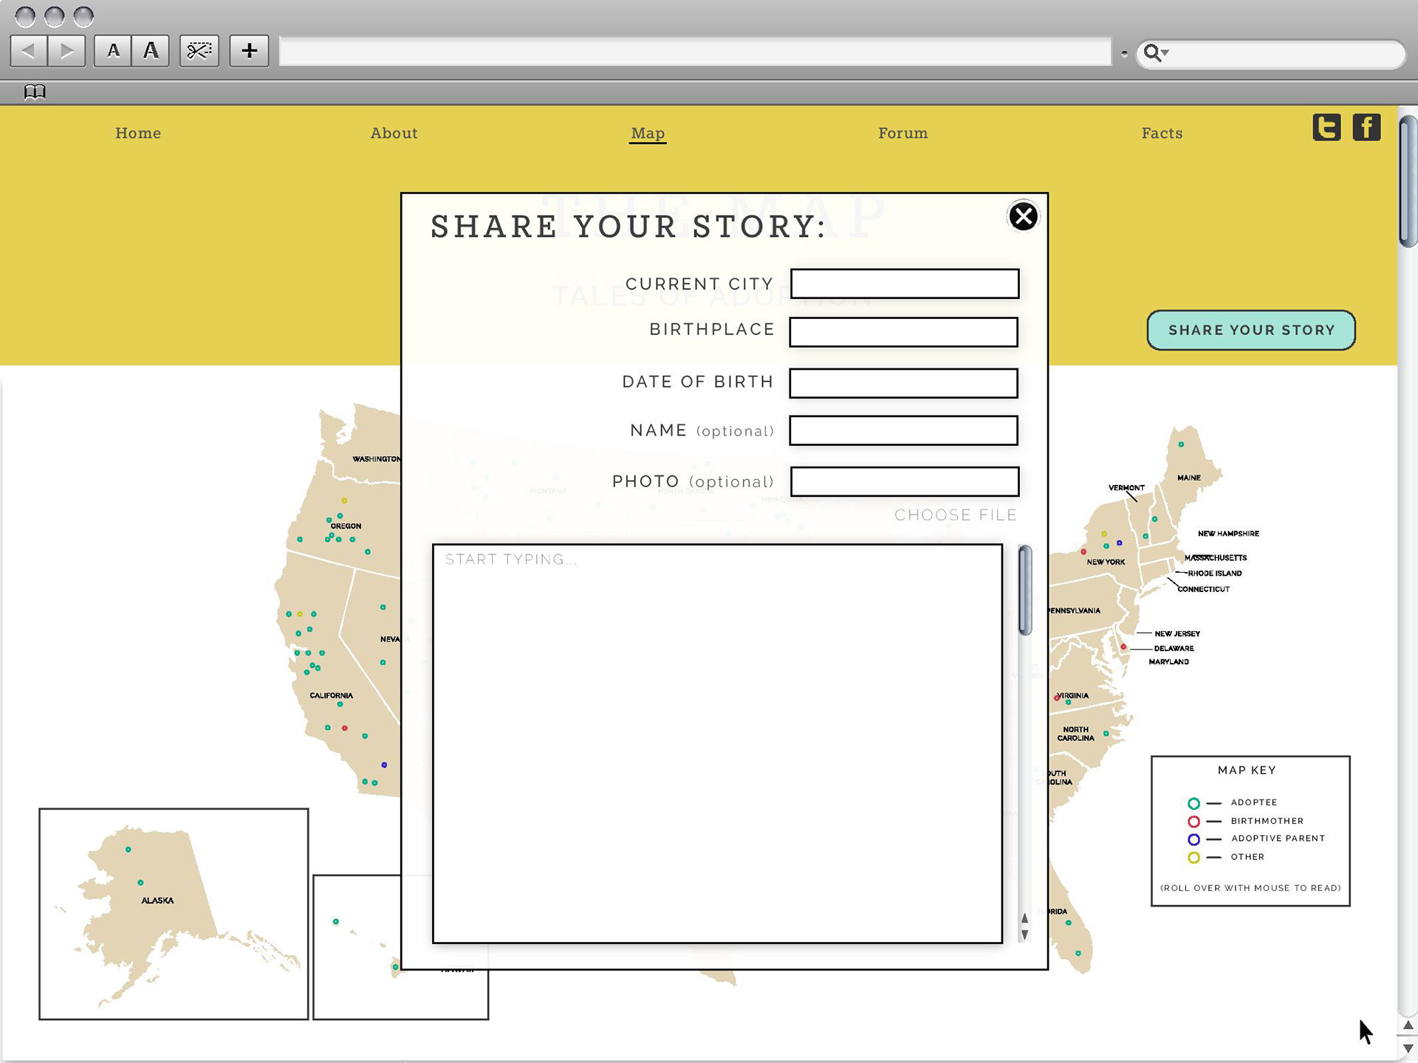Open the About page
This screenshot has width=1418, height=1063.
click(x=394, y=133)
